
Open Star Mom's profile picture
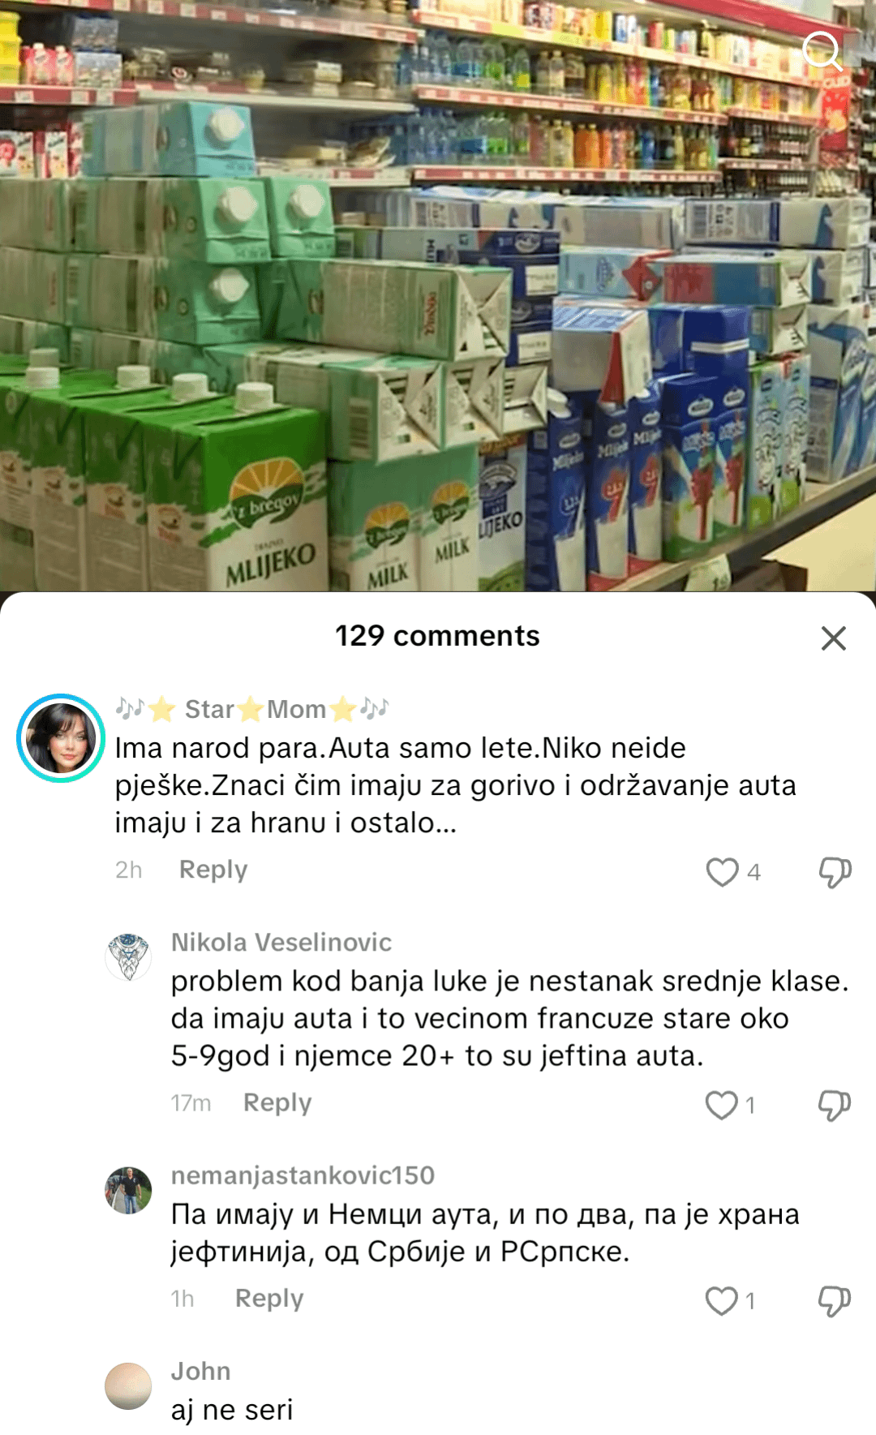[x=61, y=738]
